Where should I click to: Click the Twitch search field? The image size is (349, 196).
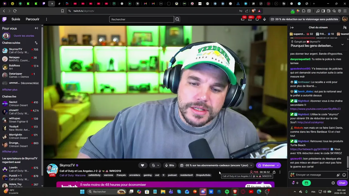(x=142, y=19)
